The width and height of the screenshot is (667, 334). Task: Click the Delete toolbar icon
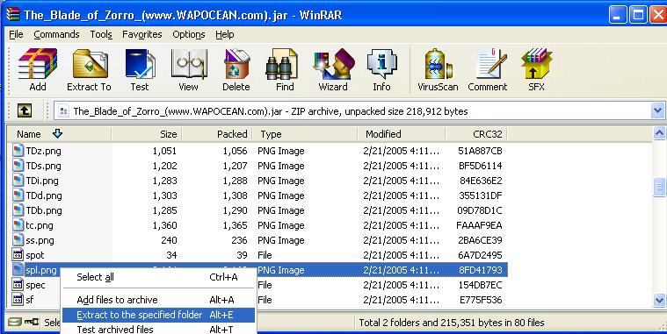(236, 69)
